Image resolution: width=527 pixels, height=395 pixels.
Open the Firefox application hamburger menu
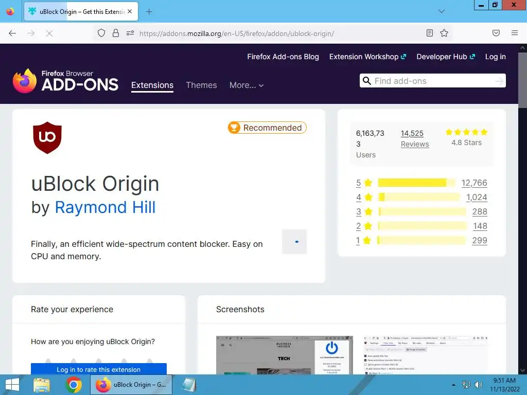pos(515,33)
